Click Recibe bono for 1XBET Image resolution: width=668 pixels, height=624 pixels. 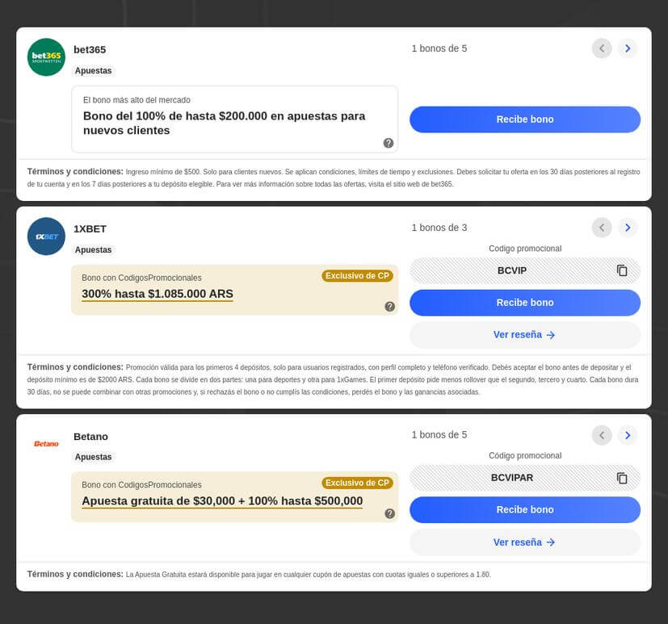click(x=525, y=303)
